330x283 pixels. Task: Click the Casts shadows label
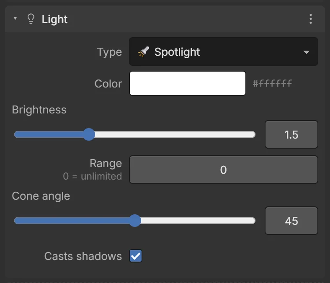click(83, 256)
